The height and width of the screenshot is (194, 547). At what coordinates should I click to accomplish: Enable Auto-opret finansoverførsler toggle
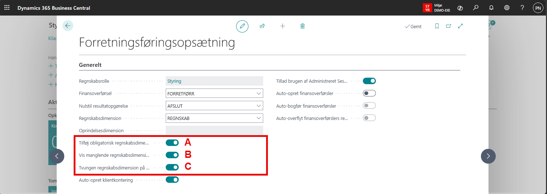click(369, 93)
